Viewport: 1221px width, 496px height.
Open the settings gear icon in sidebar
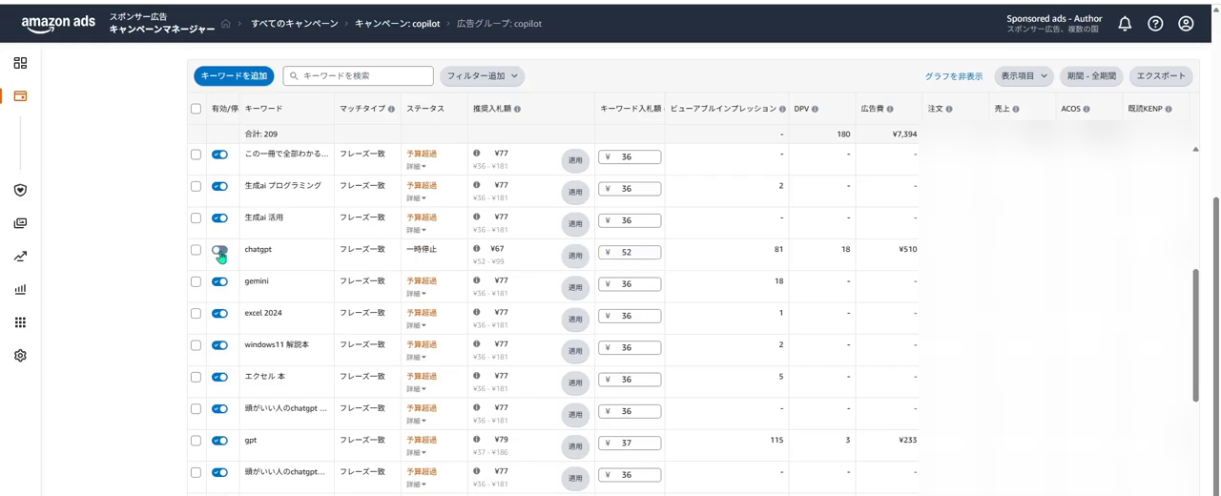[20, 355]
